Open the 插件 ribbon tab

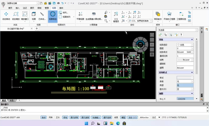61,8
